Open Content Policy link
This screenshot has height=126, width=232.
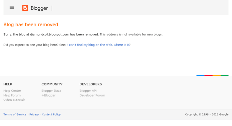(x=51, y=114)
